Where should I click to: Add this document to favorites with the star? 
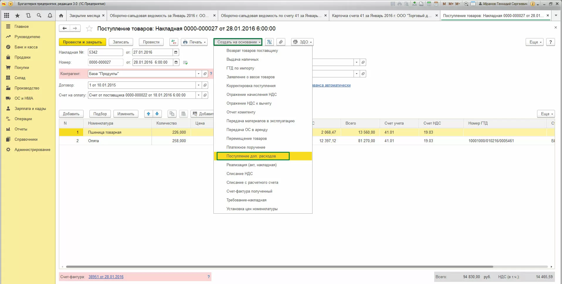point(89,28)
